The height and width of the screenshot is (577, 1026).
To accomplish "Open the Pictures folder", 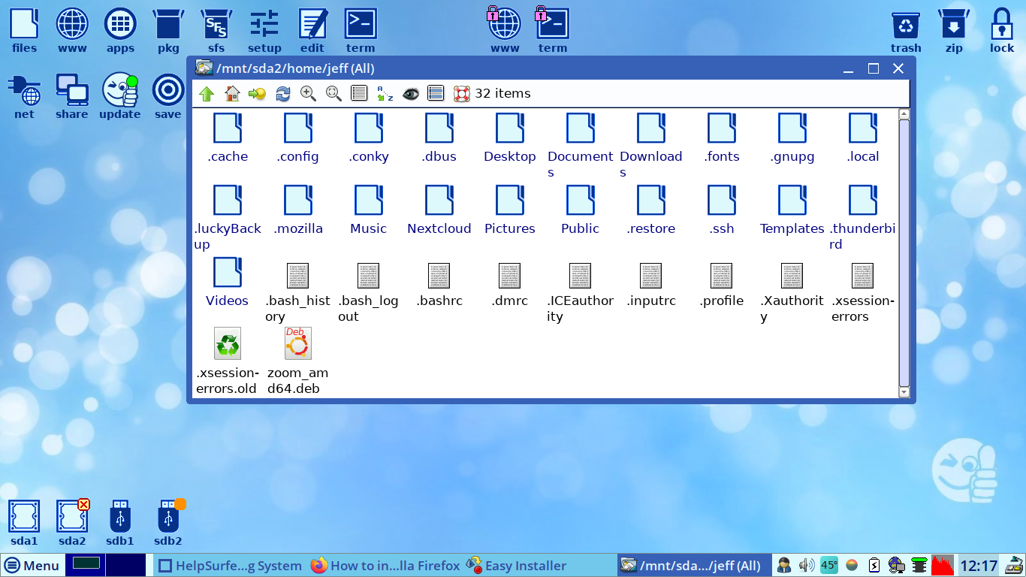I will (x=510, y=210).
